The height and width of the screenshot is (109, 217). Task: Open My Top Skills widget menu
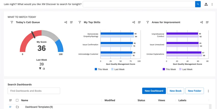coord(139,22)
